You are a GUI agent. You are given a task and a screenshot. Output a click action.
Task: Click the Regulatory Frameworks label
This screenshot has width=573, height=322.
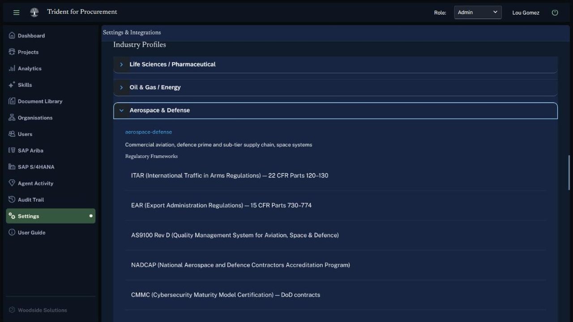[151, 156]
